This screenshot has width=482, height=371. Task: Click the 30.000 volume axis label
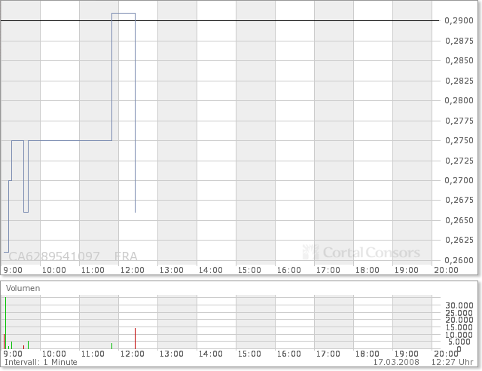(459, 305)
